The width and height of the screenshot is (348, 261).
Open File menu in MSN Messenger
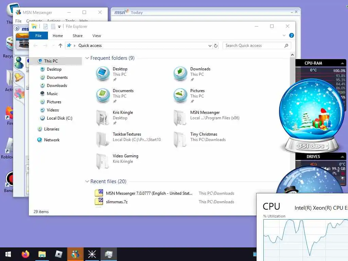[x=18, y=21]
